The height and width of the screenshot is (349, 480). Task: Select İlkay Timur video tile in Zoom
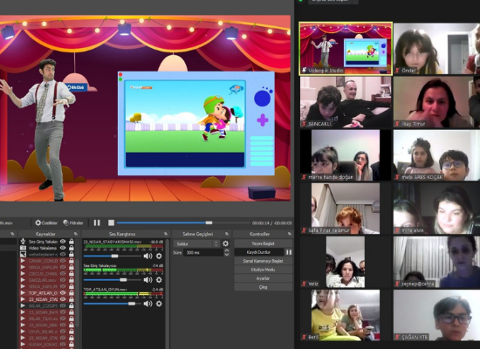click(437, 102)
